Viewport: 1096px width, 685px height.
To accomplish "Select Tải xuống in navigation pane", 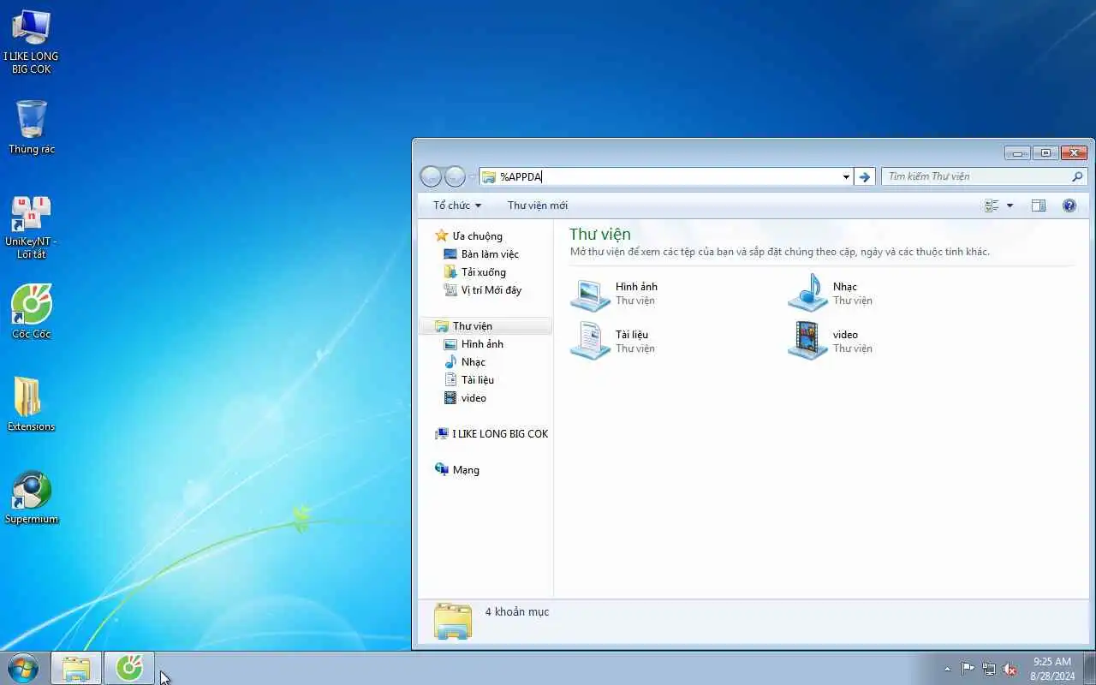I will (474, 272).
